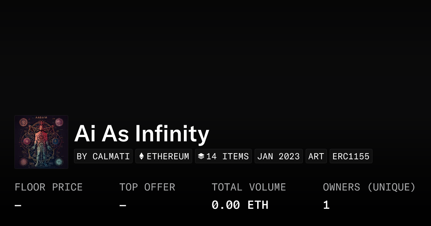Click the TOP OFFER label

pos(147,187)
